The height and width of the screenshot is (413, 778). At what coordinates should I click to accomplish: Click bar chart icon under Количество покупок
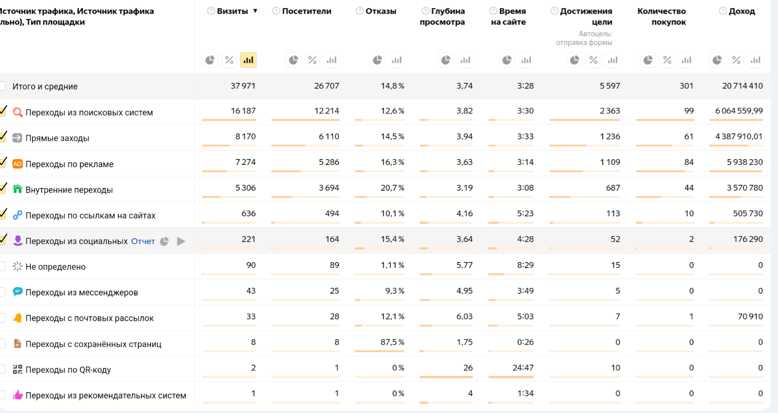pos(686,60)
